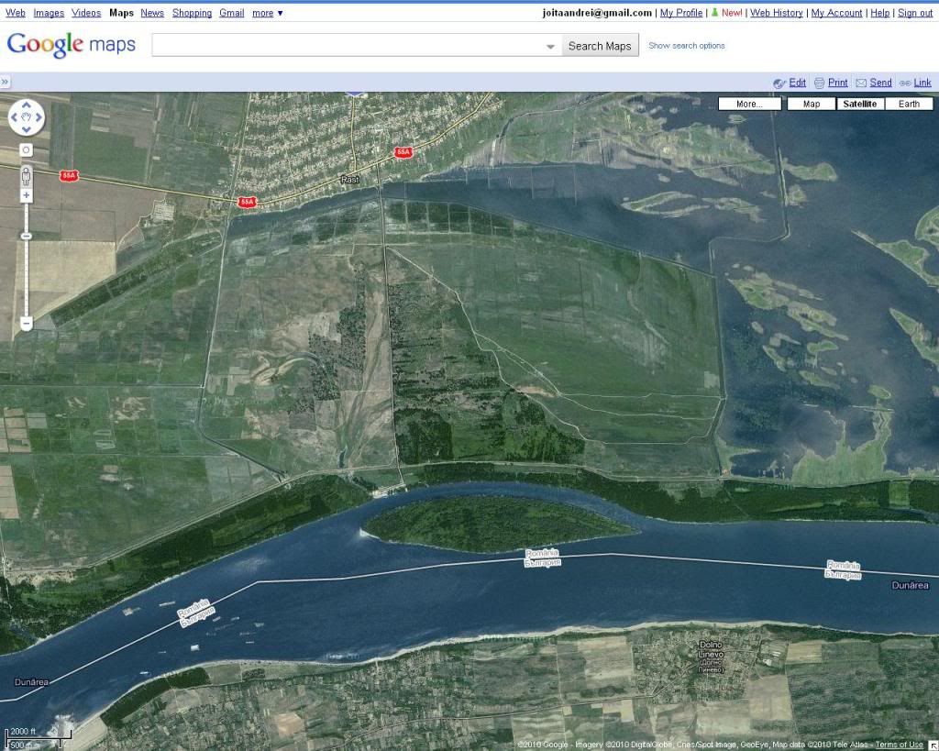The width and height of the screenshot is (939, 751).
Task: Switch to Map view
Action: tap(812, 104)
